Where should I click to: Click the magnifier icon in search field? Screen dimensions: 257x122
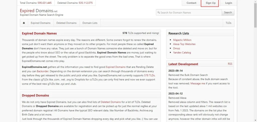158,12
